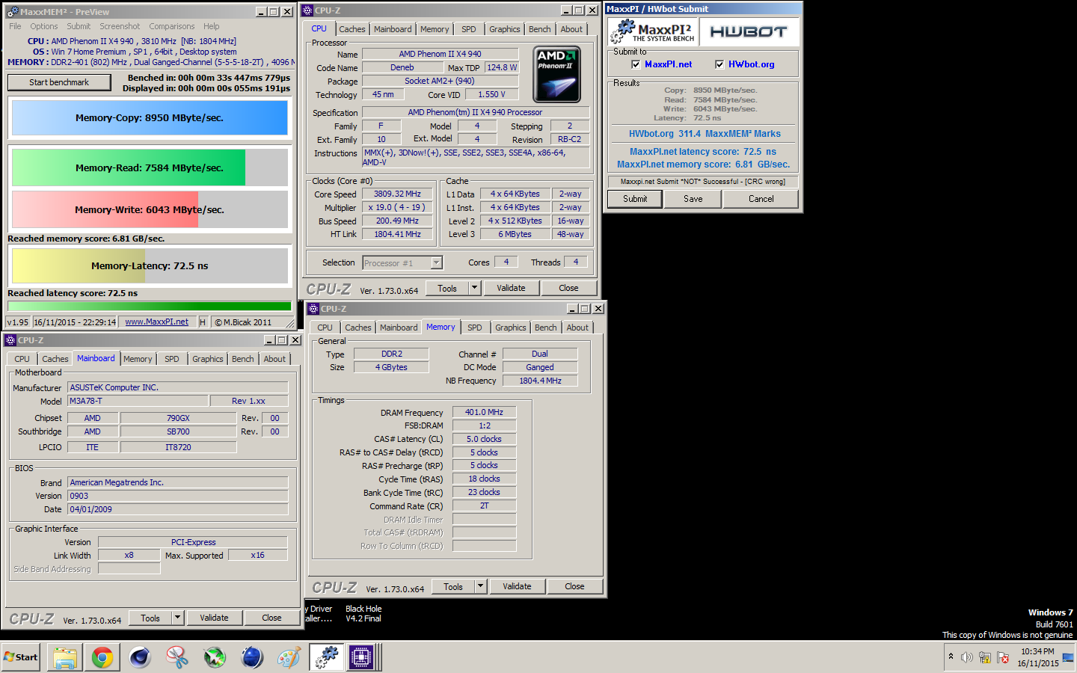1077x673 pixels.
Task: Open Paint from the taskbar palette icon
Action: [289, 657]
